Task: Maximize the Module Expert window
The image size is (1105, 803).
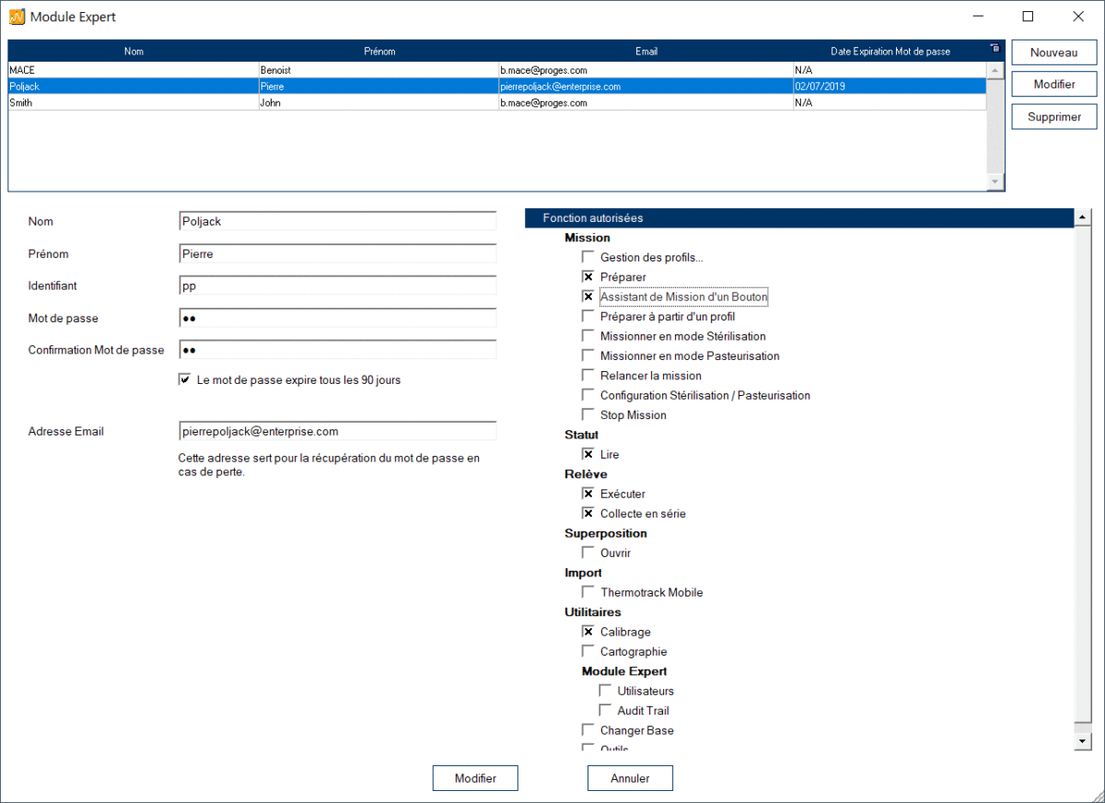Action: (x=1028, y=17)
